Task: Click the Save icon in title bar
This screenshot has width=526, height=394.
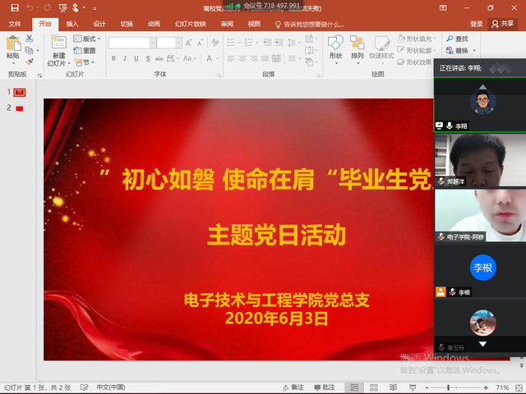Action: 14,7
